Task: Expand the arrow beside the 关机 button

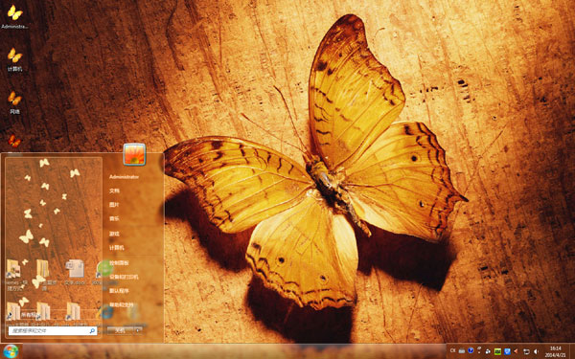Action: coord(138,330)
